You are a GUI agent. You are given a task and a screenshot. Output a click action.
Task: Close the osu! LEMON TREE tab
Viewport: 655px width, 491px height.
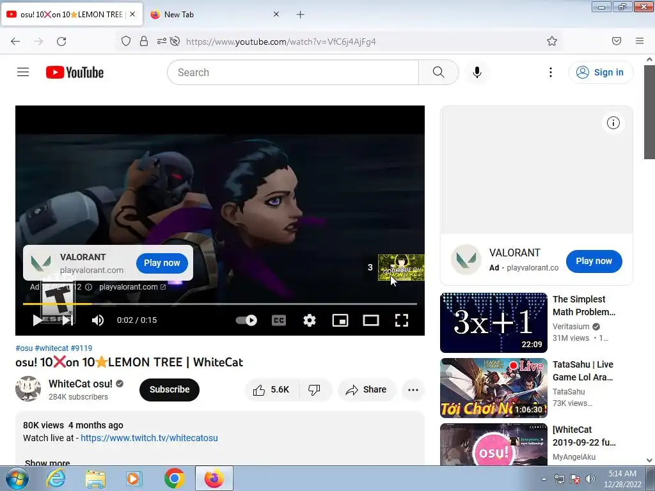[x=132, y=14]
